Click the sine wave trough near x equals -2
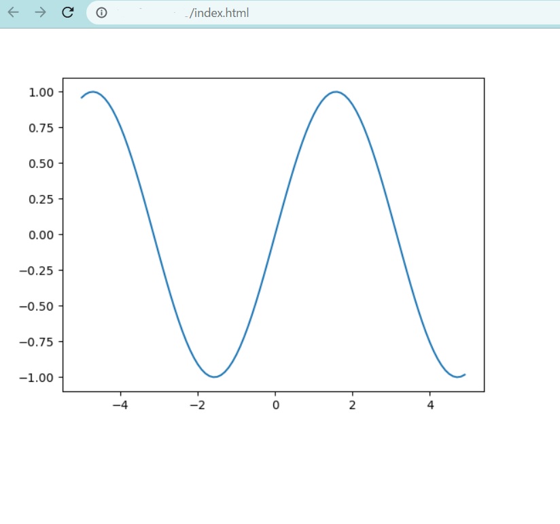Viewport: 560px width, 524px height. (x=214, y=375)
